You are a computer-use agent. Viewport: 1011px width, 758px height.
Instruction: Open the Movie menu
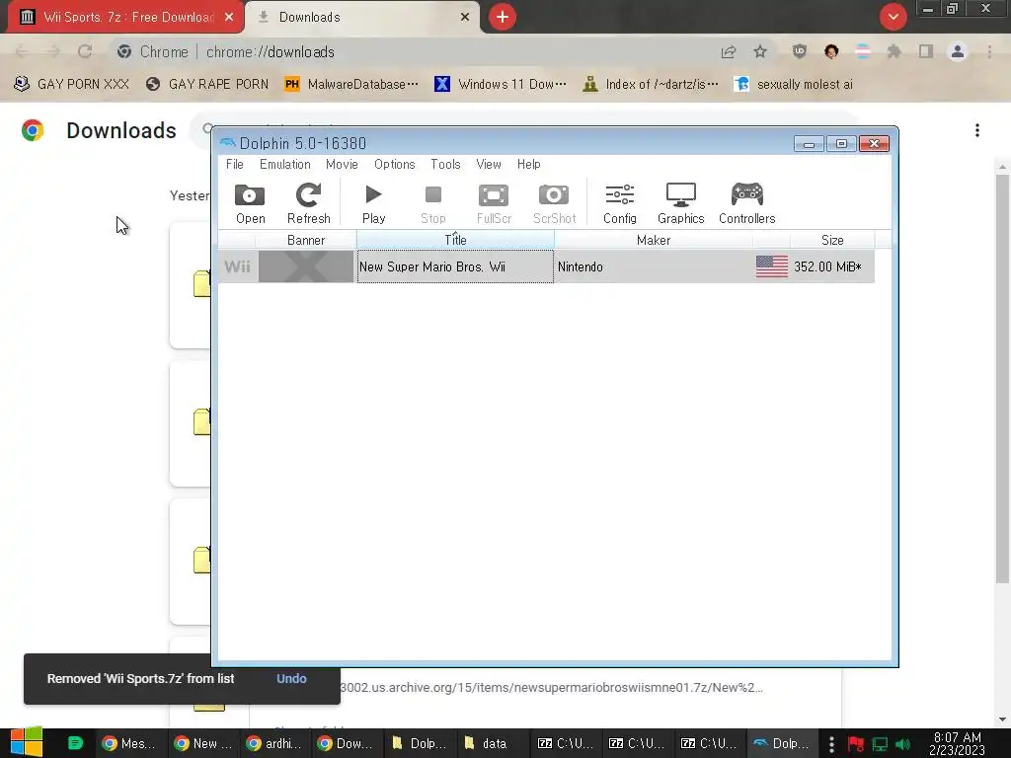342,165
